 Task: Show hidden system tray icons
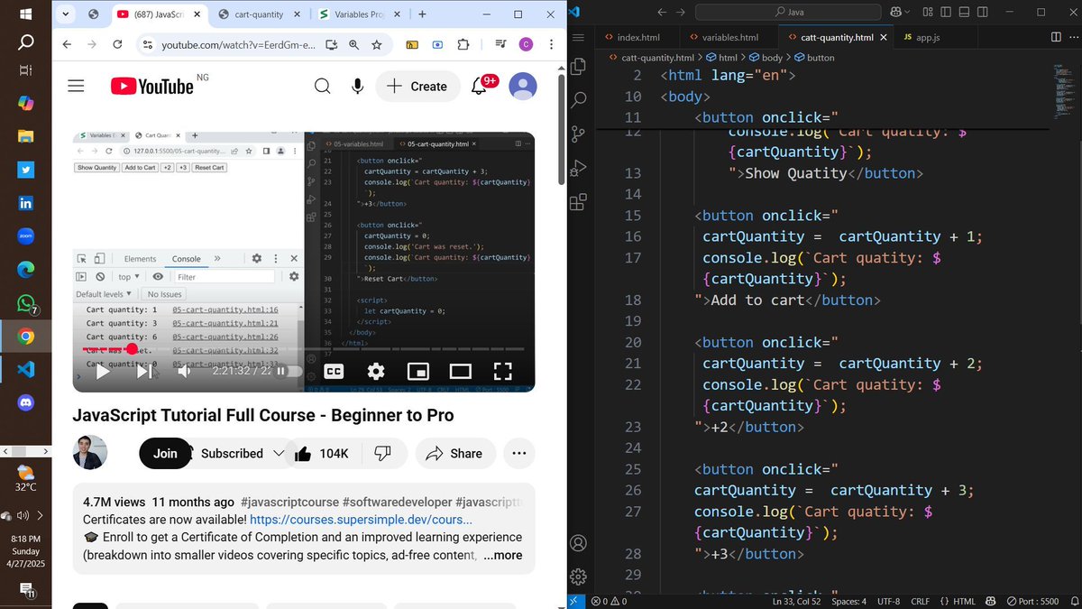click(40, 516)
